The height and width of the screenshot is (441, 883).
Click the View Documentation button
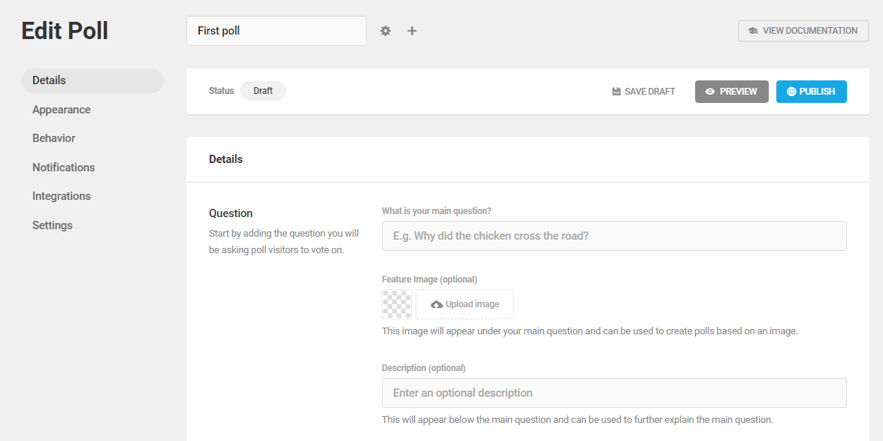803,31
